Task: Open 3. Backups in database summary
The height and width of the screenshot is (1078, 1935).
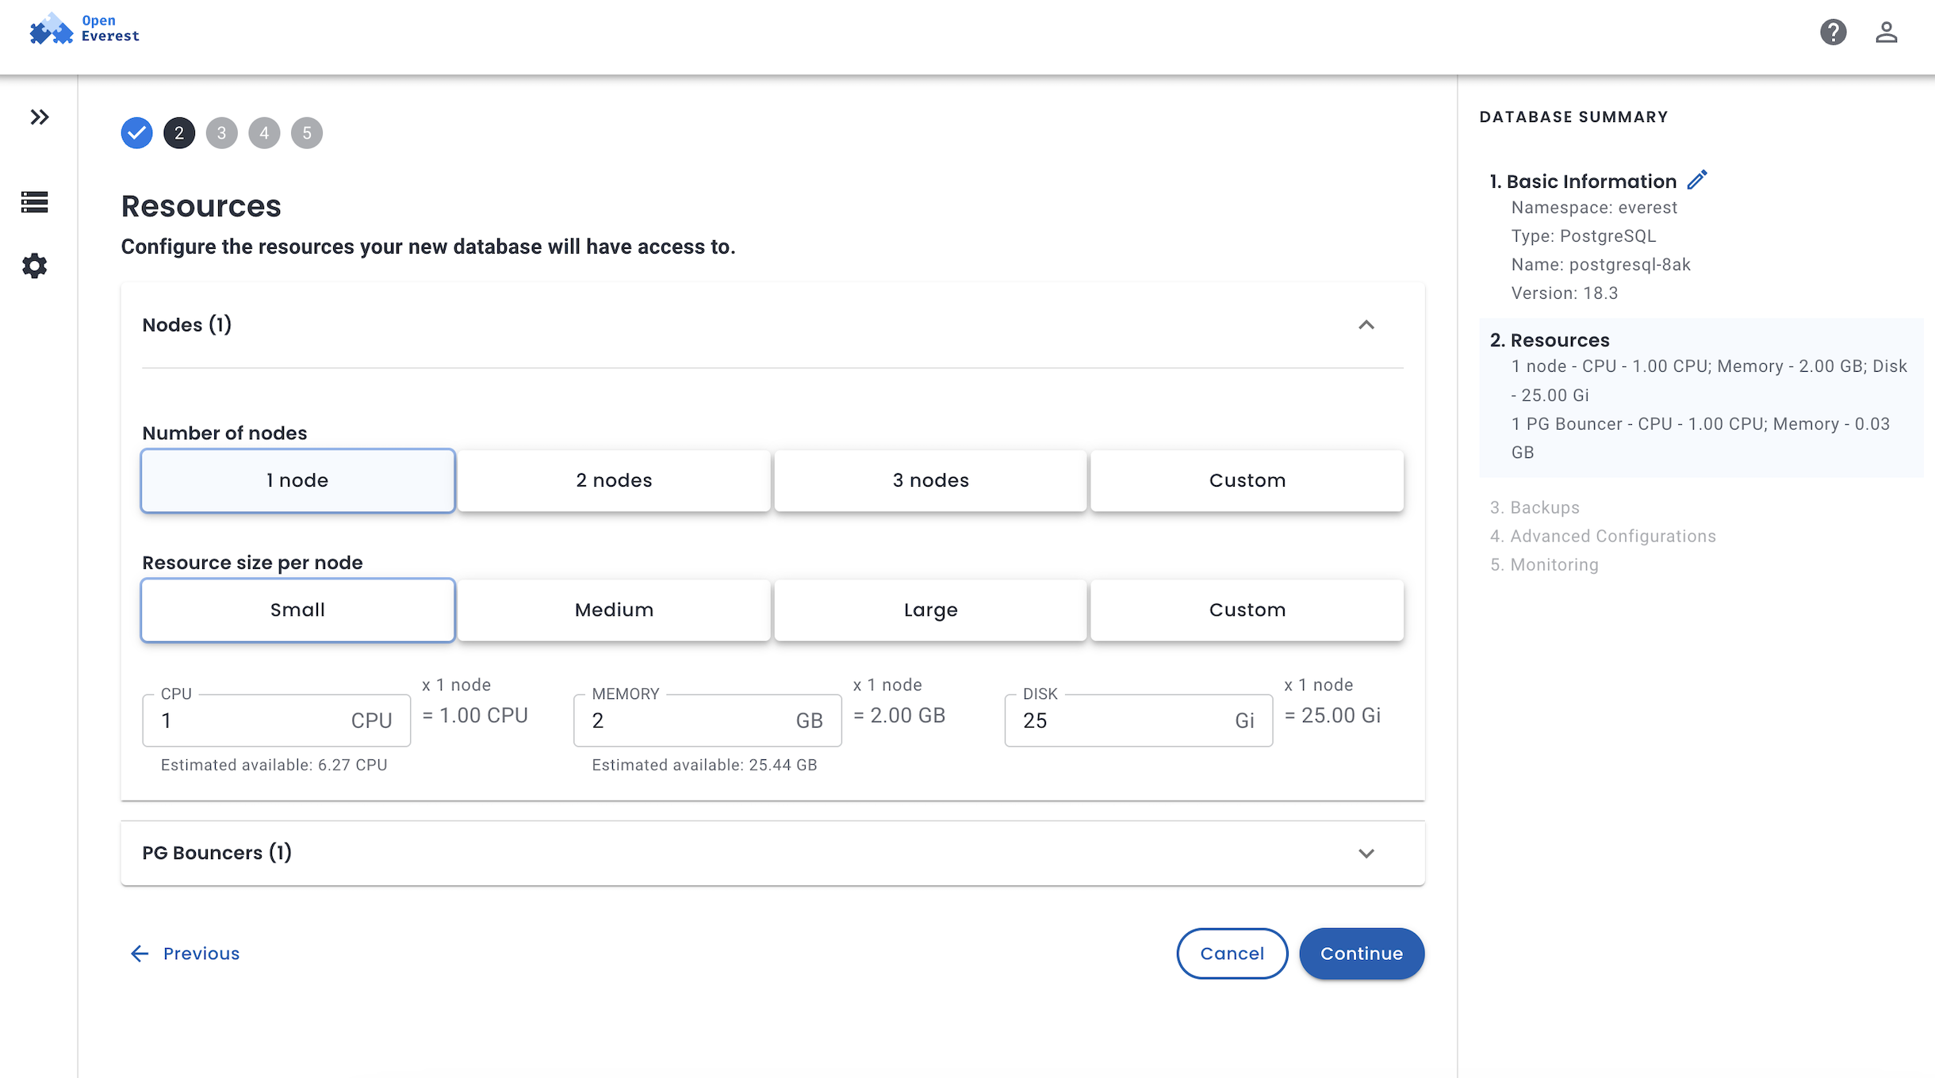Action: coord(1535,507)
